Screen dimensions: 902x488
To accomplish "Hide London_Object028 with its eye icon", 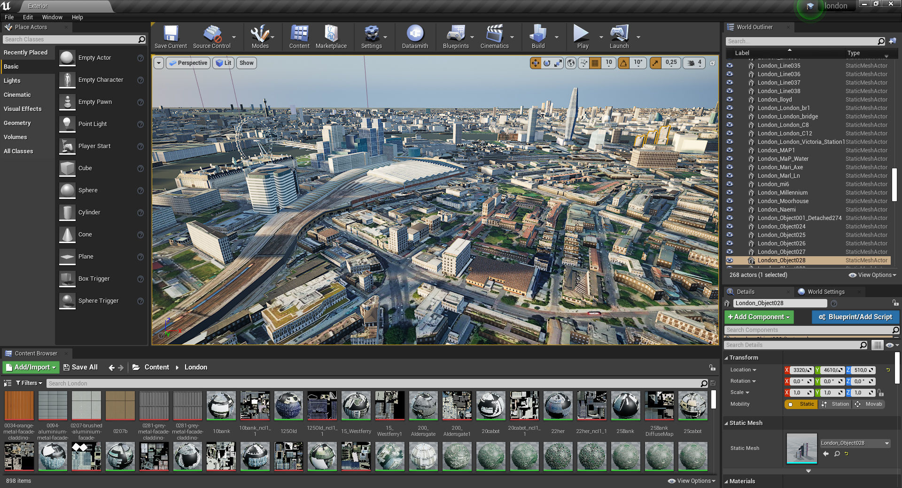I will coord(730,260).
